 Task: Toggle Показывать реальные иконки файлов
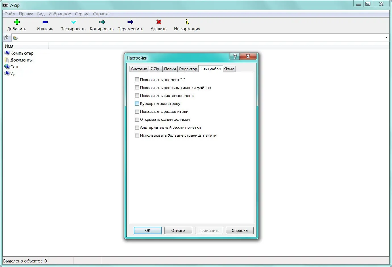pyautogui.click(x=137, y=88)
